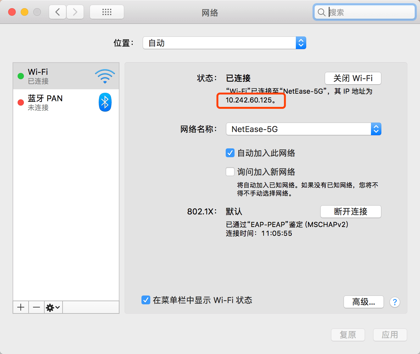Add a new network service with plus
The height and width of the screenshot is (354, 420).
click(21, 307)
